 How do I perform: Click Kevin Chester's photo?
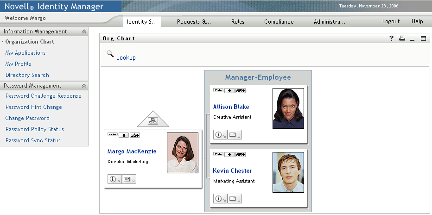288,172
